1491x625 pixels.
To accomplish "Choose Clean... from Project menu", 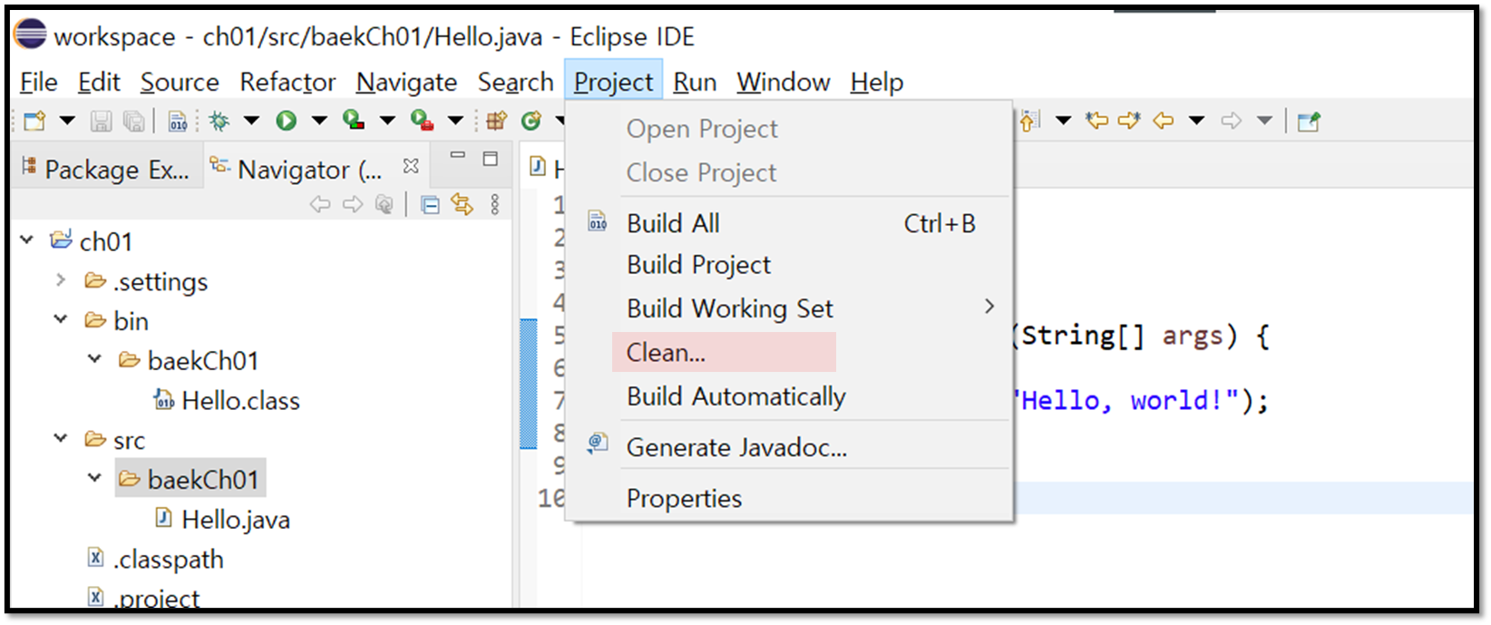I will (x=788, y=352).
